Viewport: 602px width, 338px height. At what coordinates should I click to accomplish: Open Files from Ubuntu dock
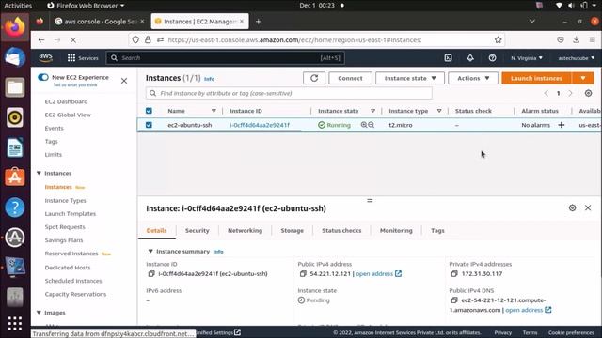[x=15, y=87]
